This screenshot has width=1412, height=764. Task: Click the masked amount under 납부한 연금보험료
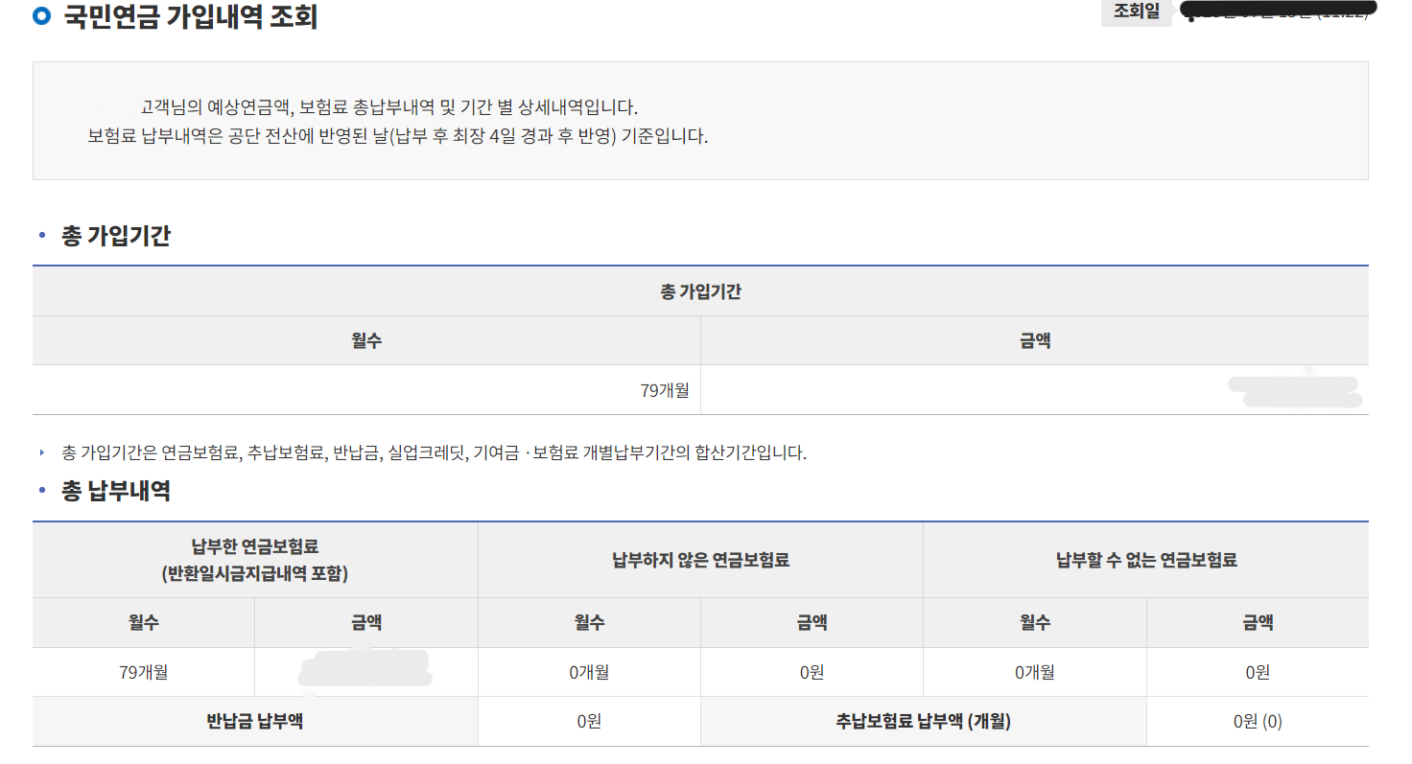coord(365,672)
